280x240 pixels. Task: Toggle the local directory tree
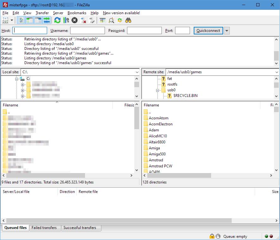(30, 20)
